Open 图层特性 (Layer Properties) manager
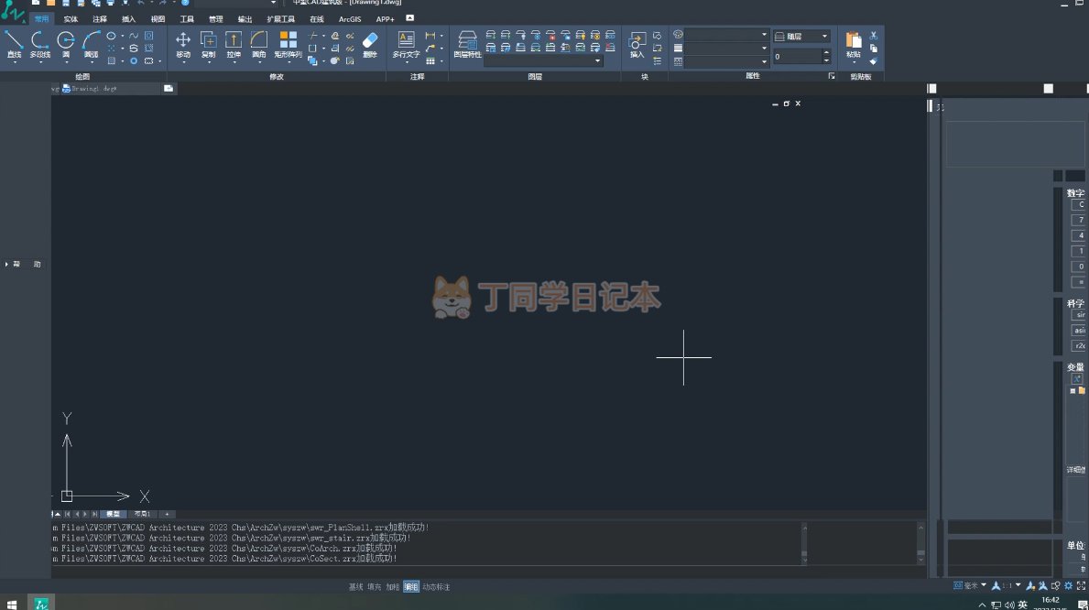This screenshot has width=1089, height=610. click(x=467, y=42)
